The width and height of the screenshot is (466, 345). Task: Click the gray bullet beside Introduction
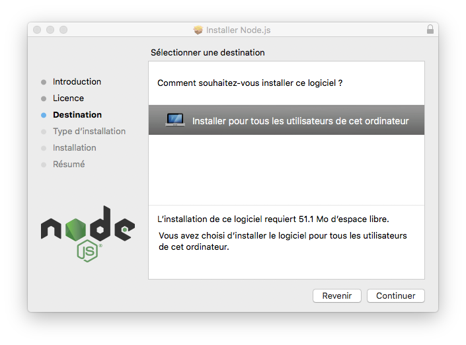pyautogui.click(x=44, y=82)
